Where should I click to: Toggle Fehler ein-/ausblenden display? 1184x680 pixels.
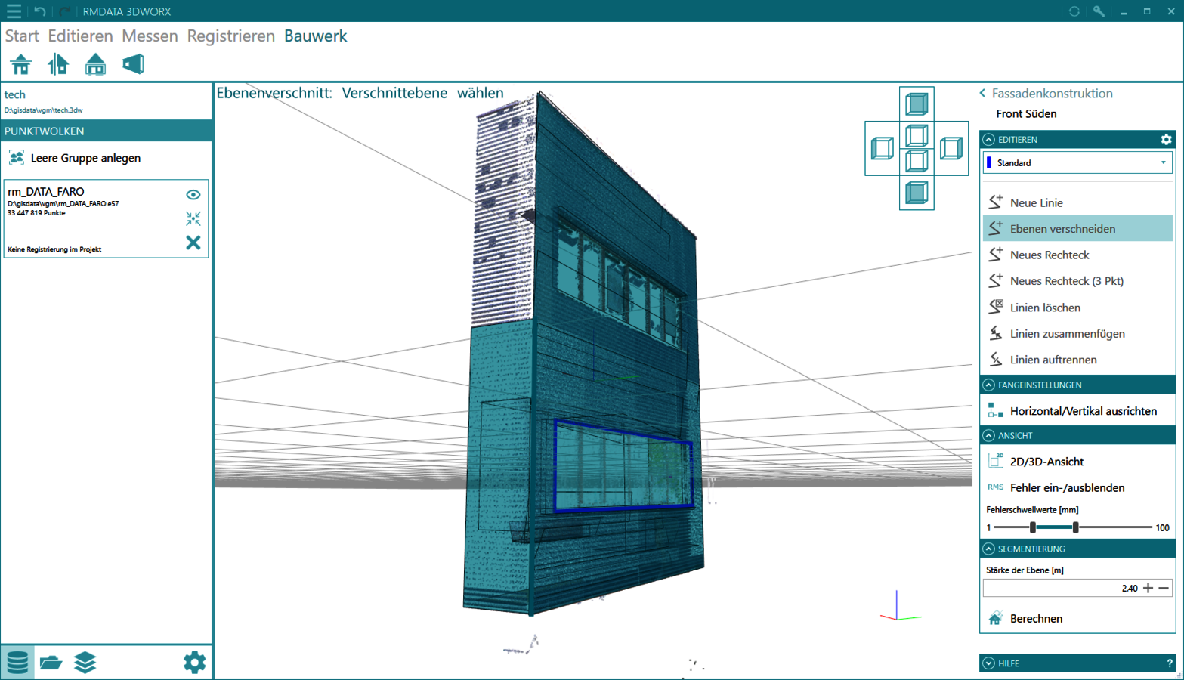pos(1066,488)
